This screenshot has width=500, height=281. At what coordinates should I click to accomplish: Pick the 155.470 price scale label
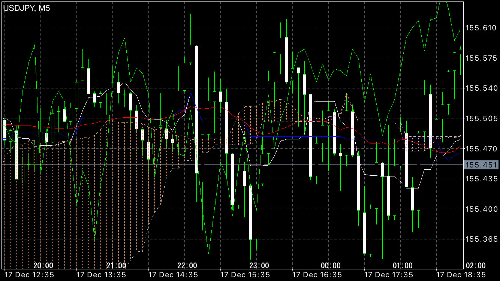(x=481, y=149)
